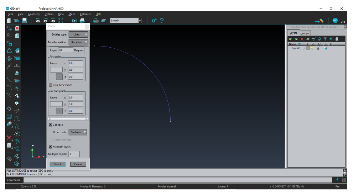Select the Create line tool
353x194 pixels.
(x=9, y=80)
